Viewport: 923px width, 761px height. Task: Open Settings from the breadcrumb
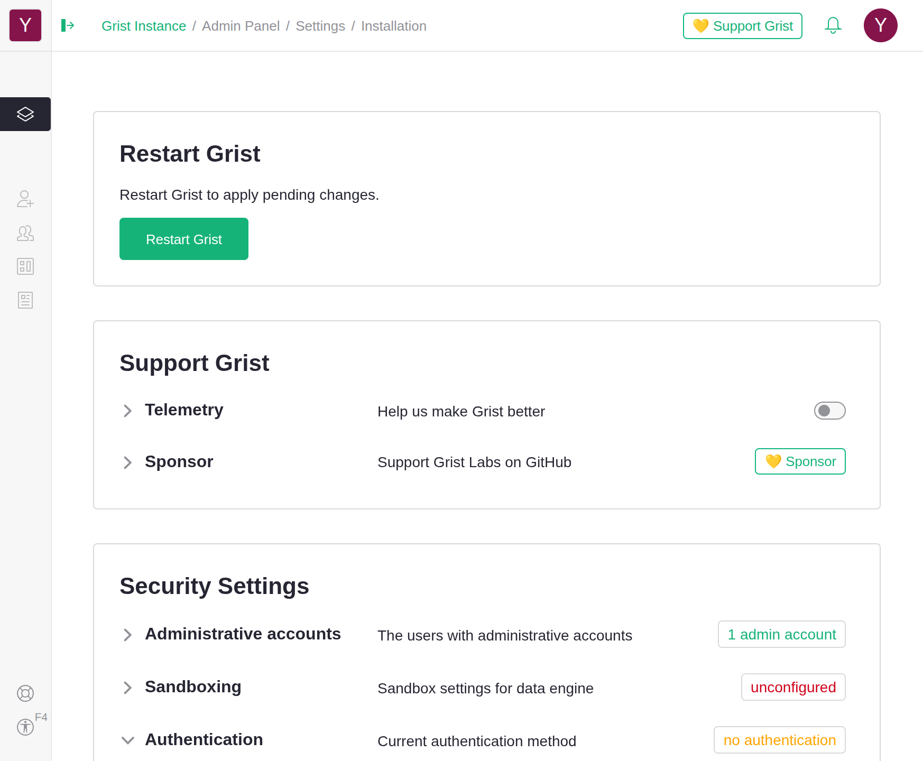click(320, 25)
